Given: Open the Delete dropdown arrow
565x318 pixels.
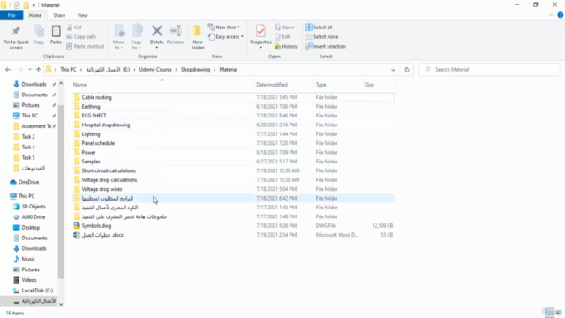Looking at the screenshot, I should 157,48.
